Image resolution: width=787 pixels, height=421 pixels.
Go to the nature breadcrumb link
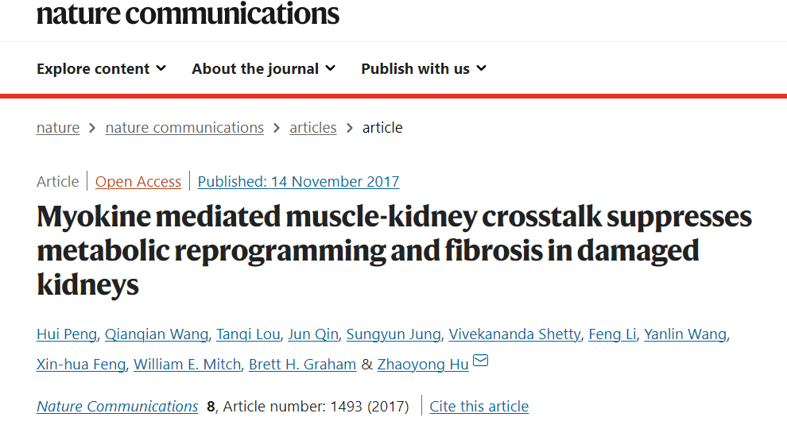(x=58, y=127)
